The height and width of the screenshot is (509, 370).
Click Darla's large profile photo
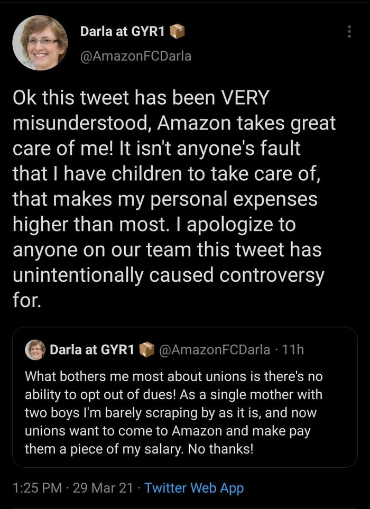pyautogui.click(x=40, y=43)
